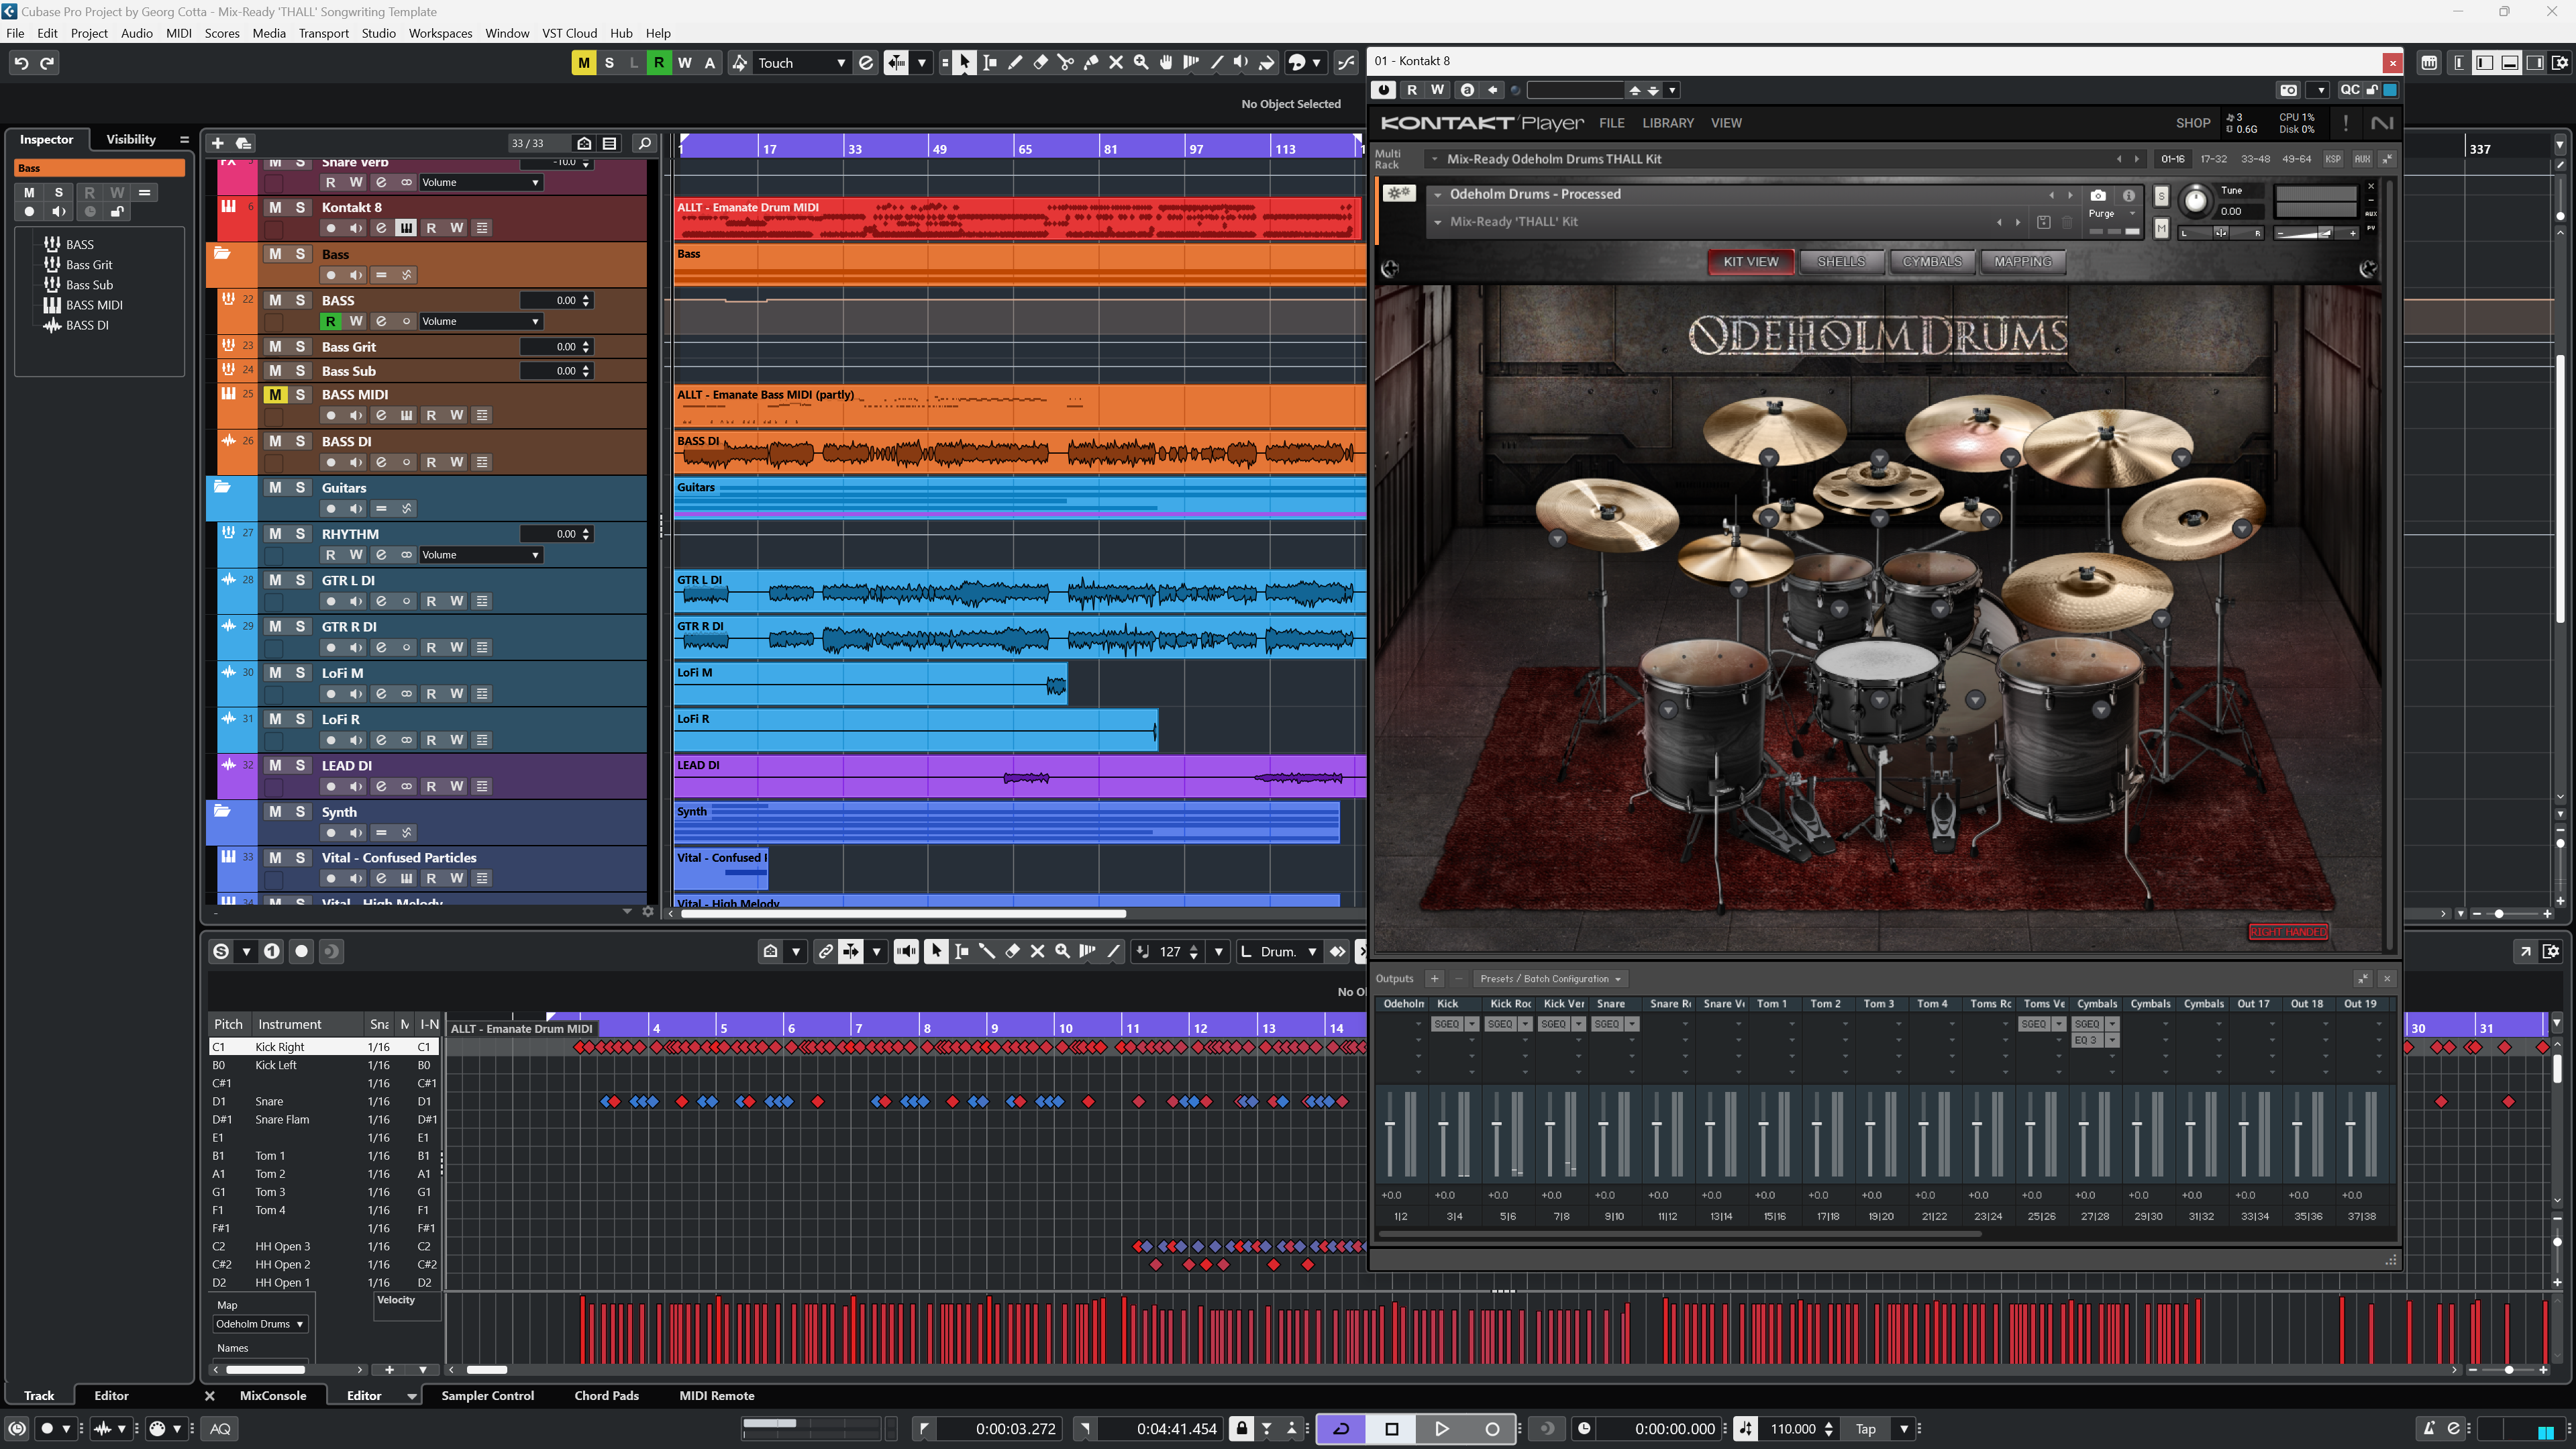The image size is (2576, 1449).
Task: Select the Scissors split tool in the toolbar
Action: tap(1065, 63)
